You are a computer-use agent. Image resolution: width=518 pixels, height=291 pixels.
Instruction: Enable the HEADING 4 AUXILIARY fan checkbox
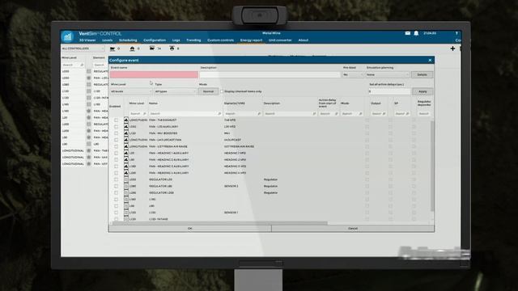[x=116, y=173]
